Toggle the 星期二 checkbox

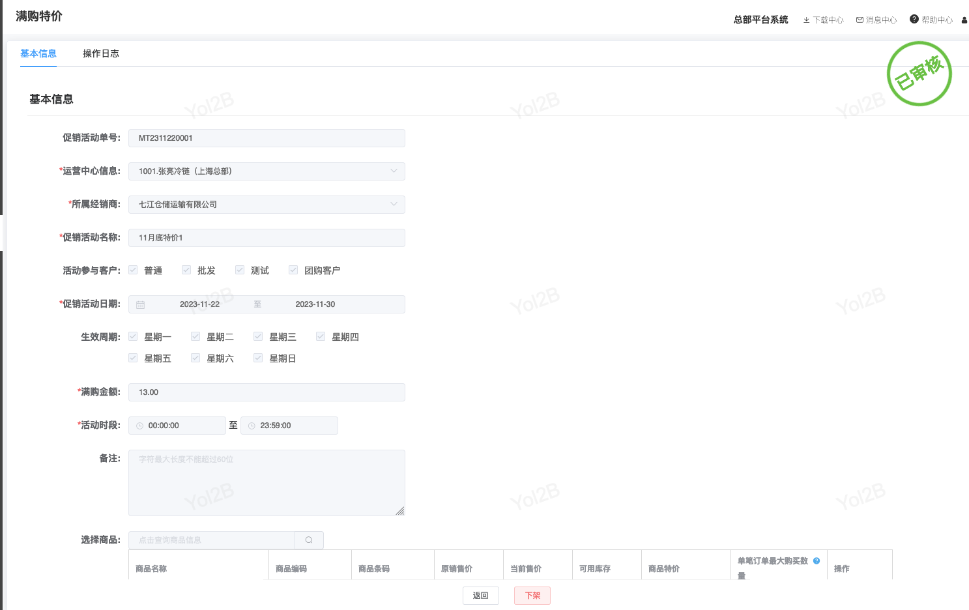pos(195,336)
